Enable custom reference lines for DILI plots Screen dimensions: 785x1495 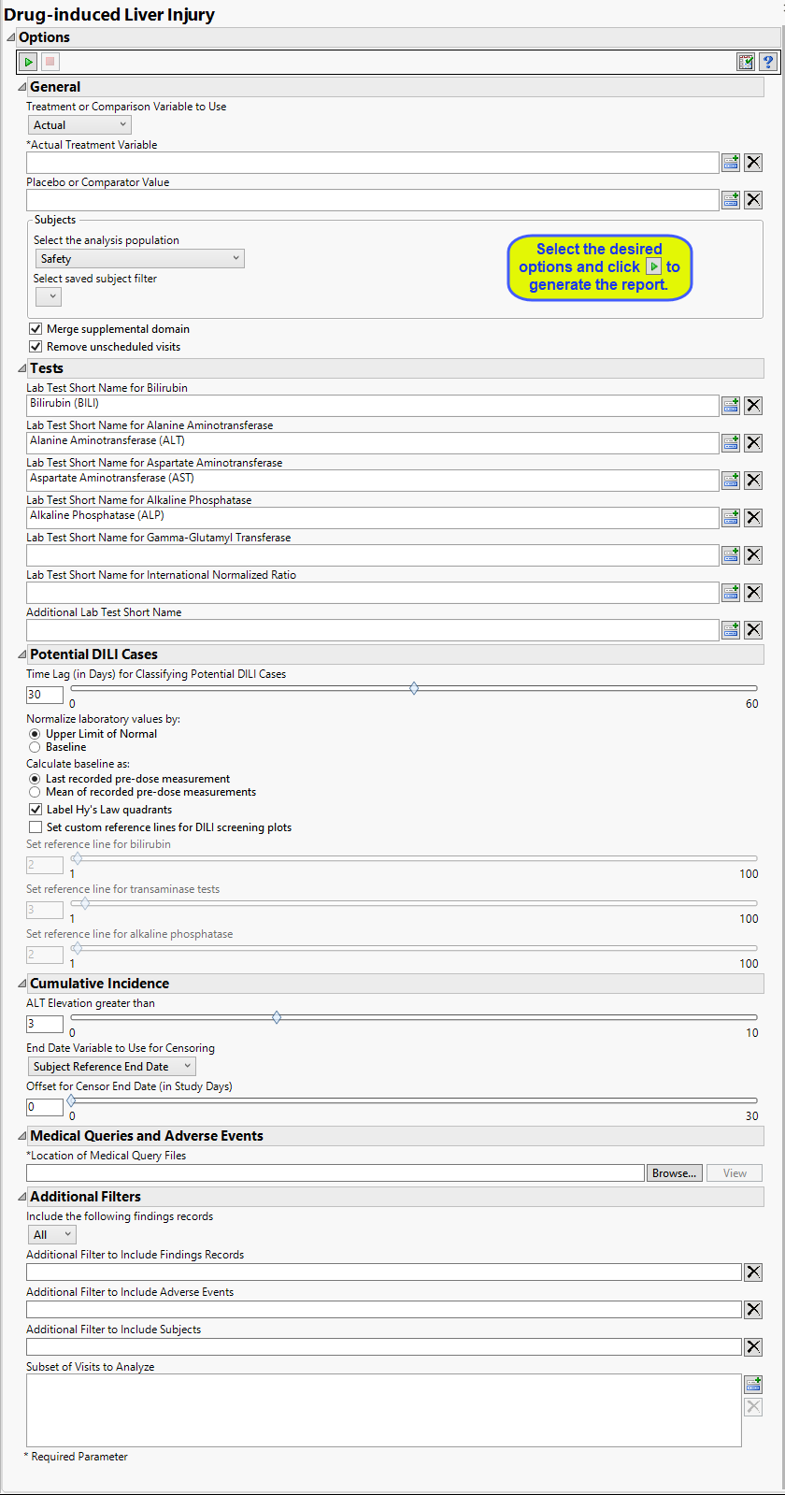36,827
